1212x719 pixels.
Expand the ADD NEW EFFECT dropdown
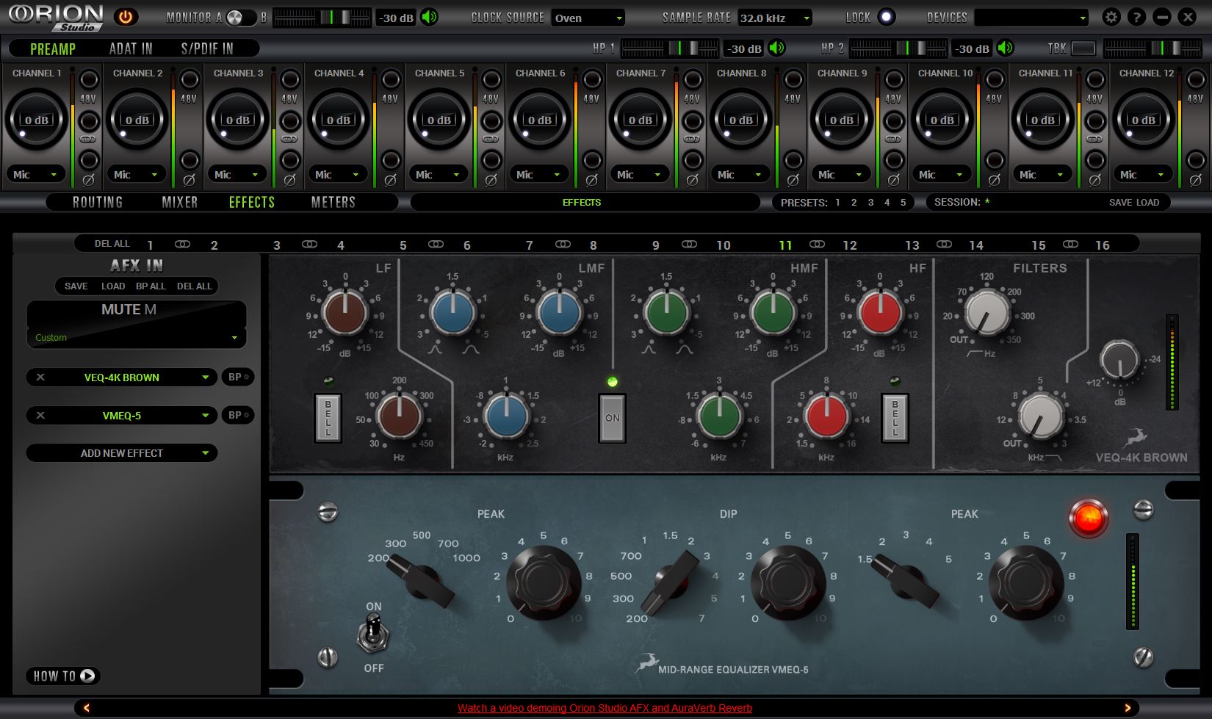pos(121,453)
